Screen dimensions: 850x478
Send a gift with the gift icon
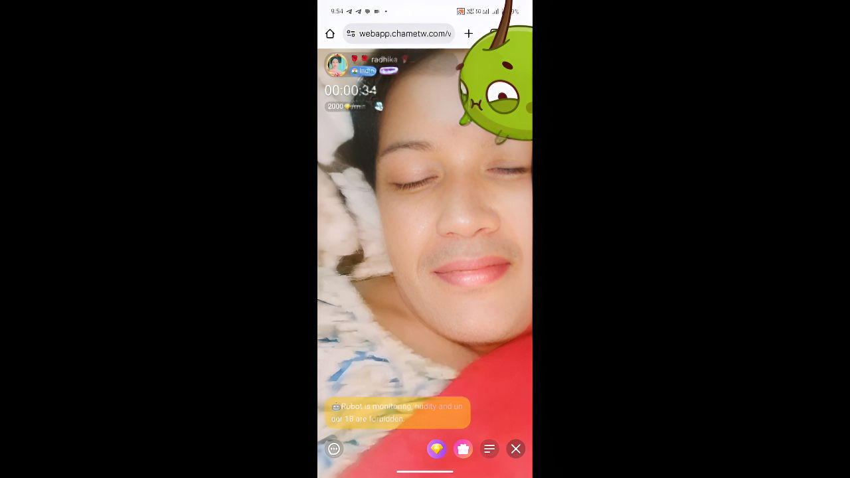click(x=463, y=449)
